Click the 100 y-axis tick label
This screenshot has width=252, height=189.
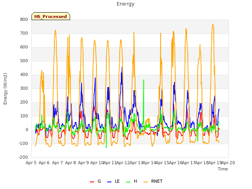(24, 116)
